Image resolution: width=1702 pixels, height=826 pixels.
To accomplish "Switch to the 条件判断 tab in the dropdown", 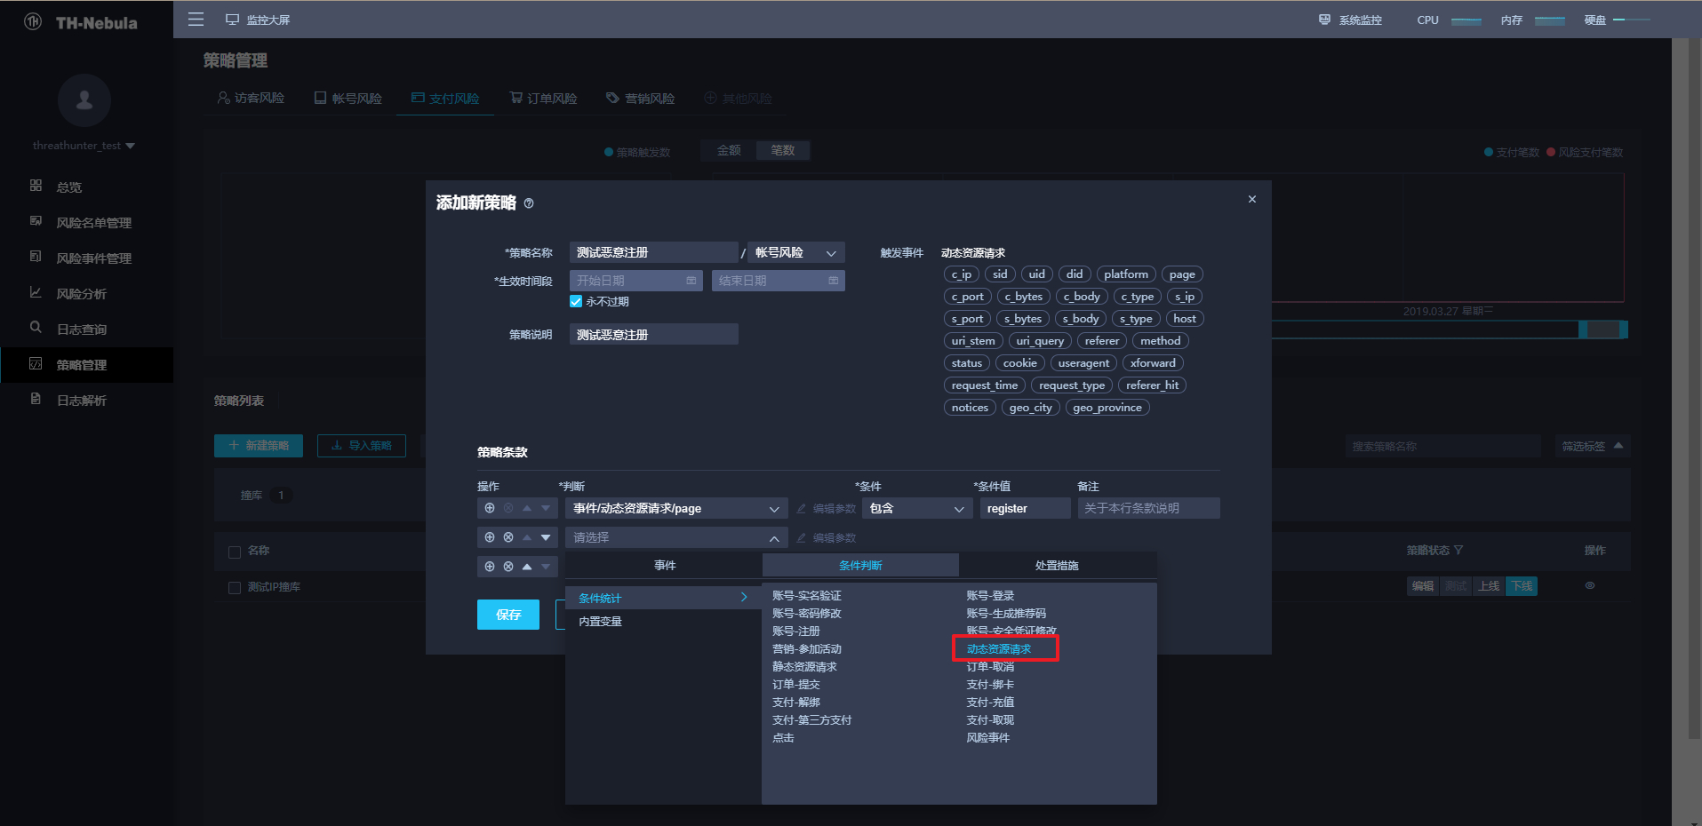I will coord(860,566).
